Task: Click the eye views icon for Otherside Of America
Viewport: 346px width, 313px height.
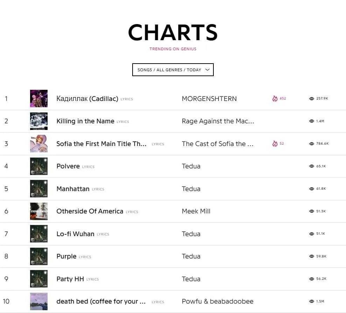Action: click(311, 211)
